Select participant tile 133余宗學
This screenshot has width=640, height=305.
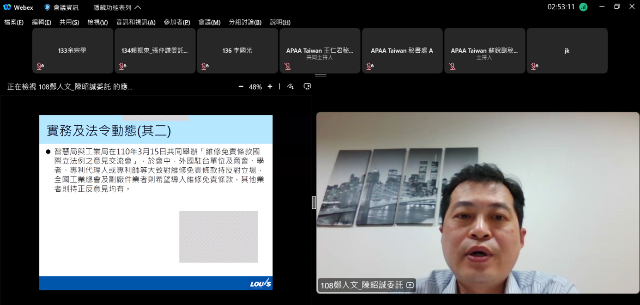[x=72, y=50]
